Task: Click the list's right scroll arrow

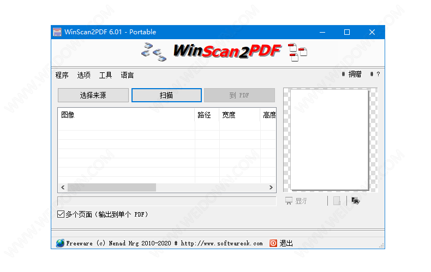Action: click(x=271, y=187)
